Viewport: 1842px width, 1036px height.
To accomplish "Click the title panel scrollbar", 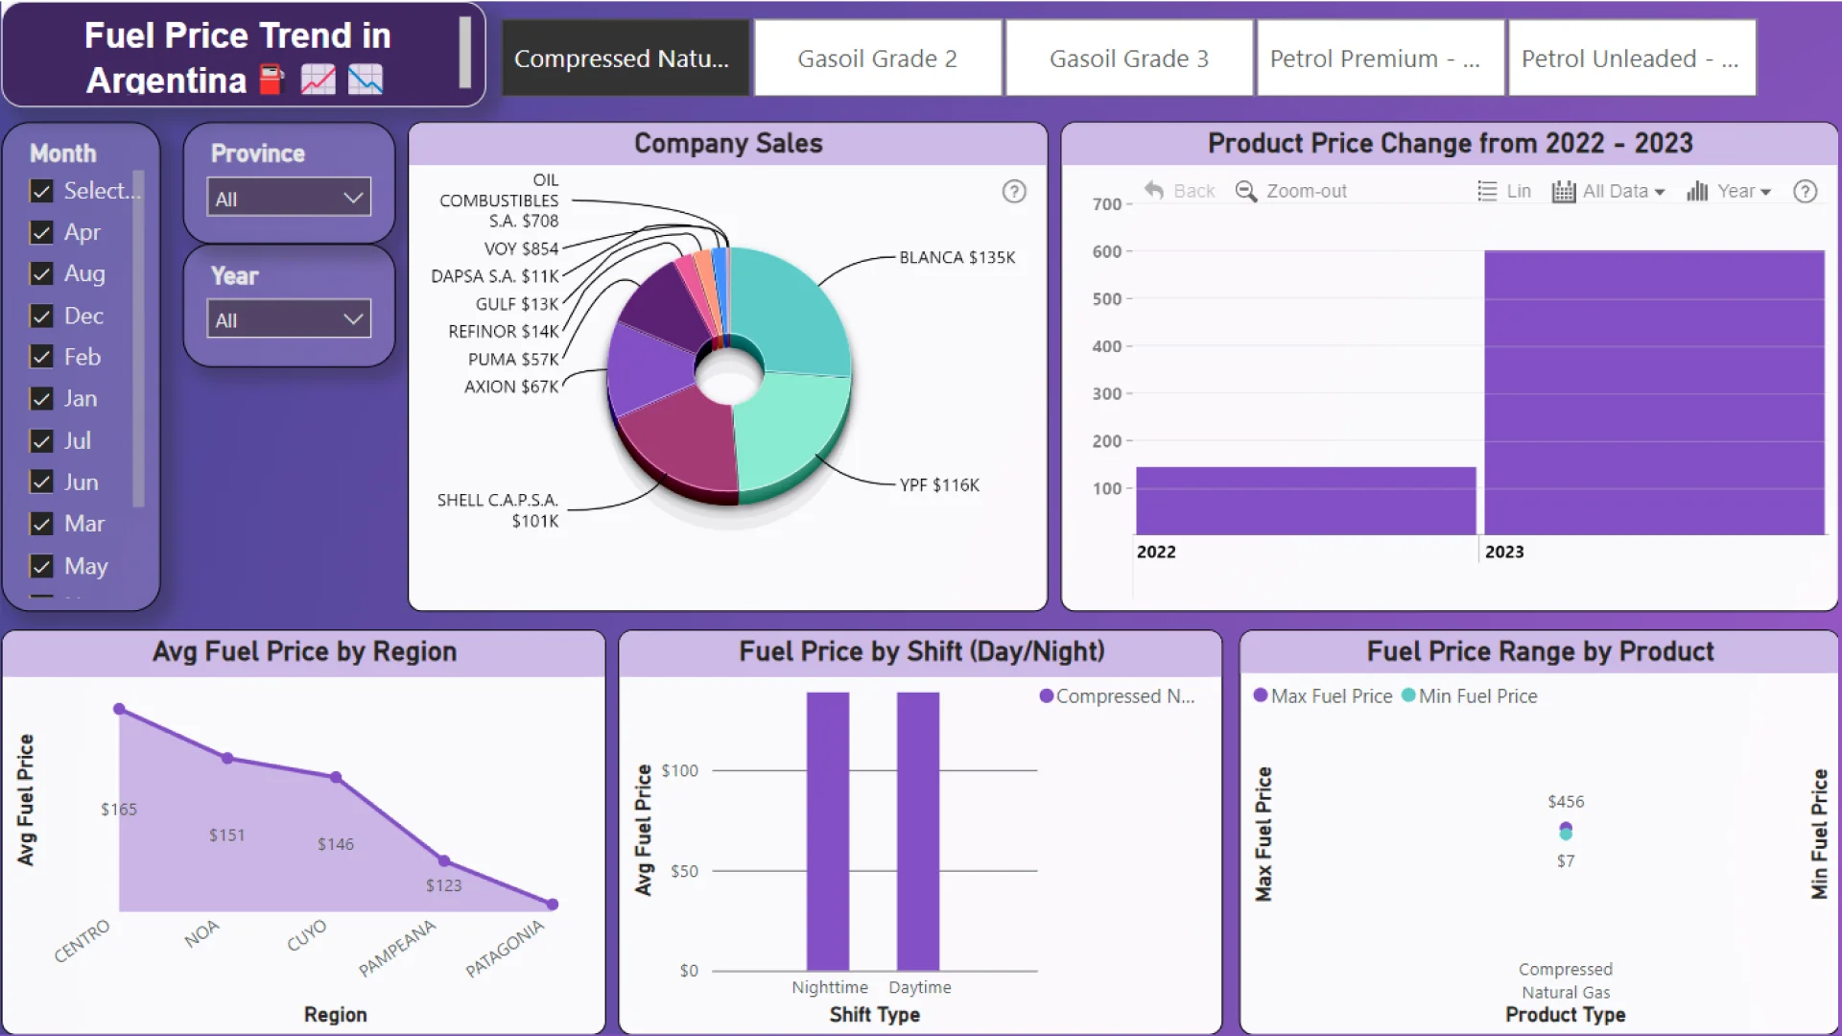I will click(465, 53).
